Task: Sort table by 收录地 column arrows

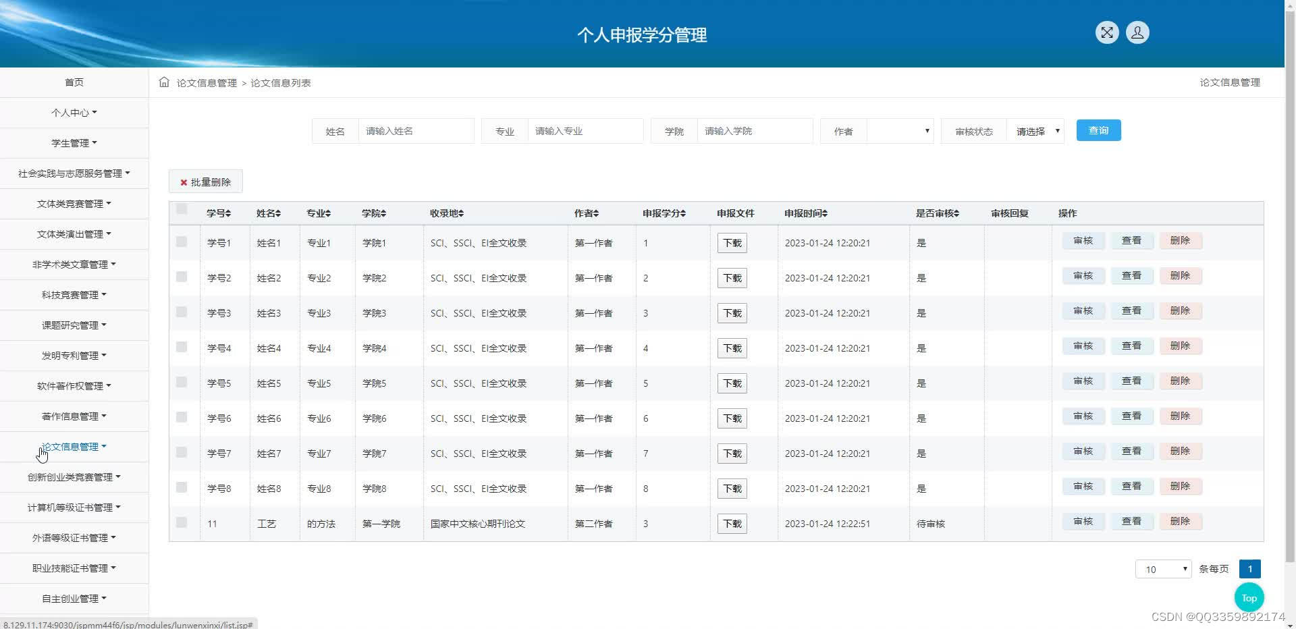Action: click(461, 213)
